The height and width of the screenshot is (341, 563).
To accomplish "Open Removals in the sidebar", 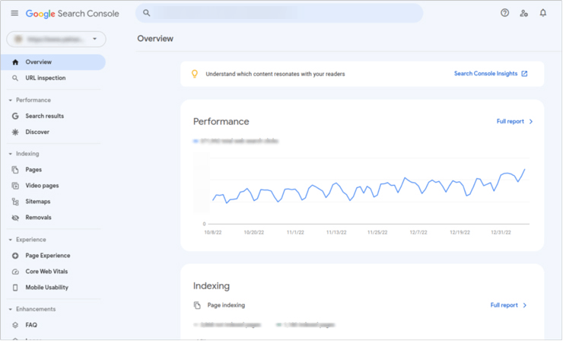I will [x=38, y=218].
